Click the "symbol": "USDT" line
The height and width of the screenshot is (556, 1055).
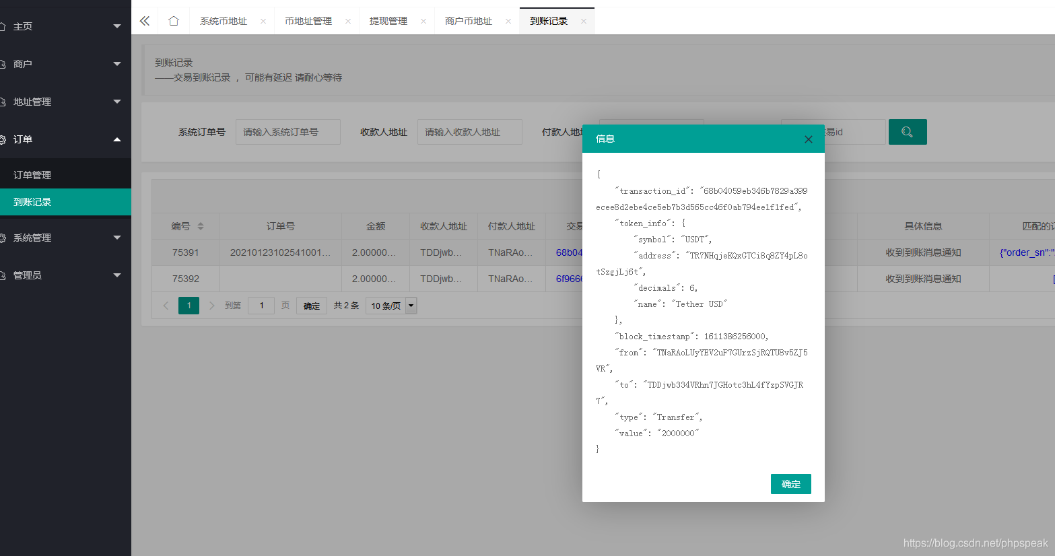point(673,240)
